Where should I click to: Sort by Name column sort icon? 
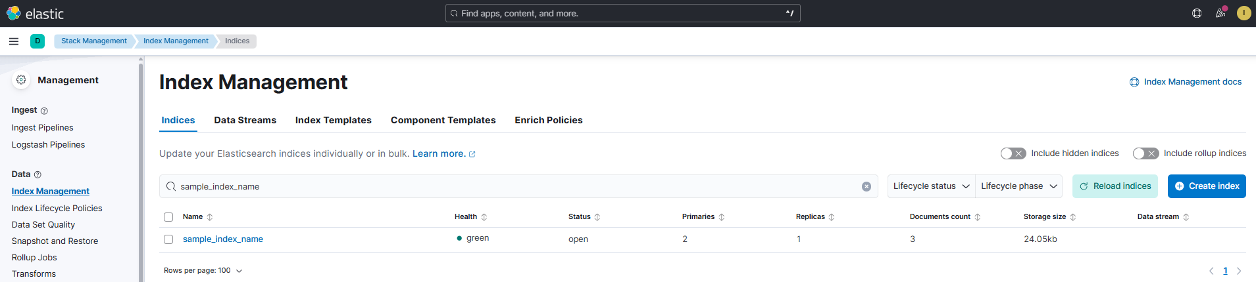210,217
